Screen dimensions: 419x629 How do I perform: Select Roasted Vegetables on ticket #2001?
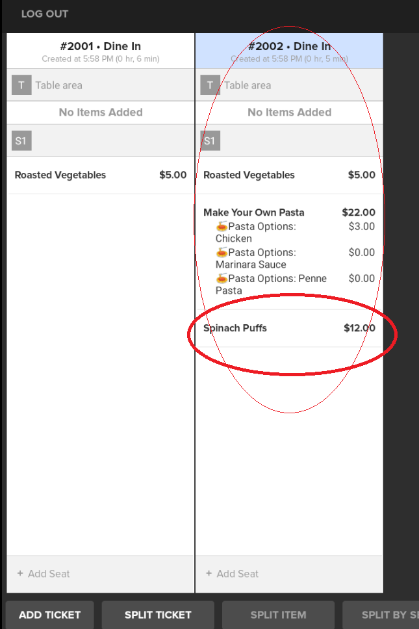(x=60, y=175)
